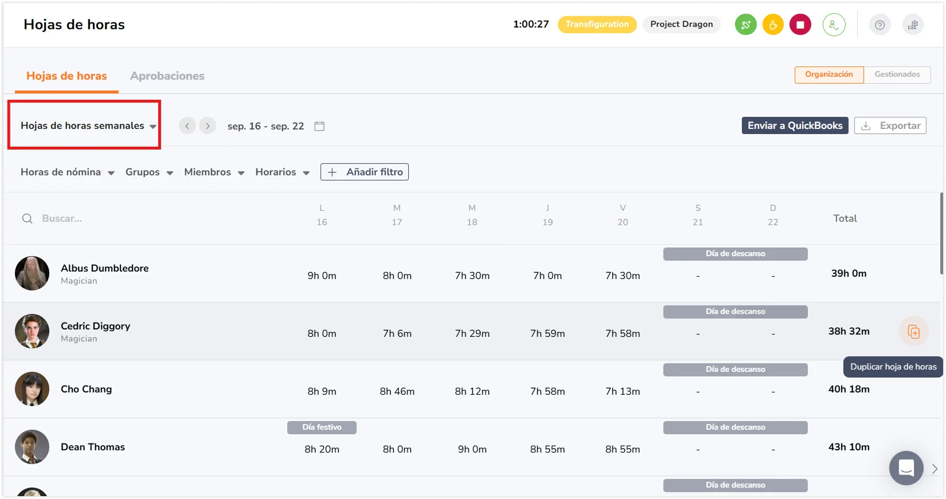946x499 pixels.
Task: Click Dean Thomas's Wednesday 9h 0m cell
Action: (472, 449)
